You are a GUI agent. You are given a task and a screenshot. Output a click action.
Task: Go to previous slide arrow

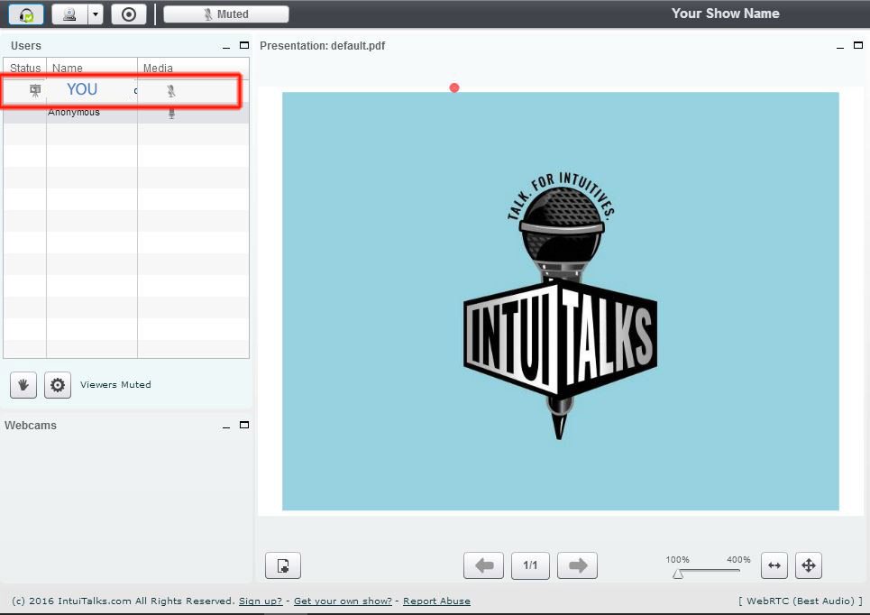tap(484, 565)
